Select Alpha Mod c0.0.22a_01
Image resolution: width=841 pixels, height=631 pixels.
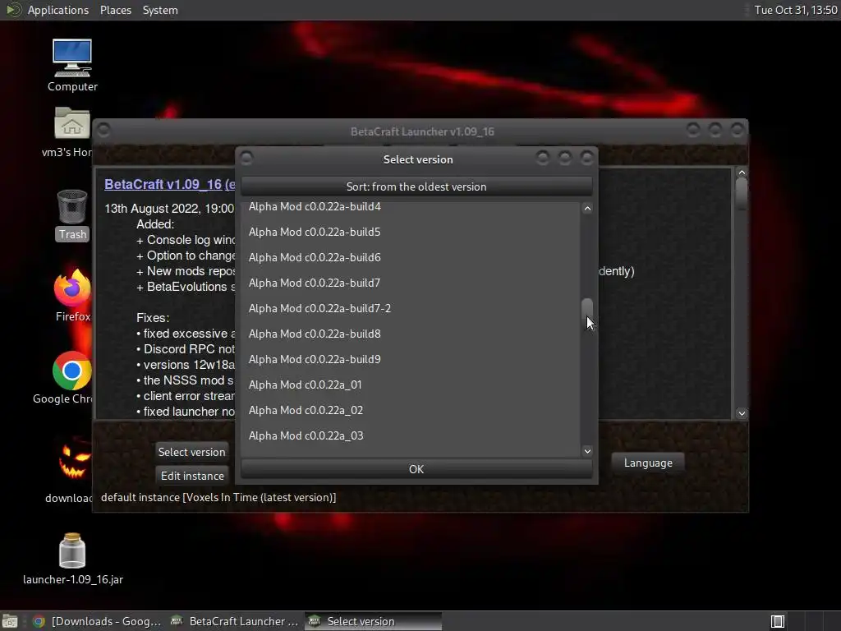pos(411,385)
